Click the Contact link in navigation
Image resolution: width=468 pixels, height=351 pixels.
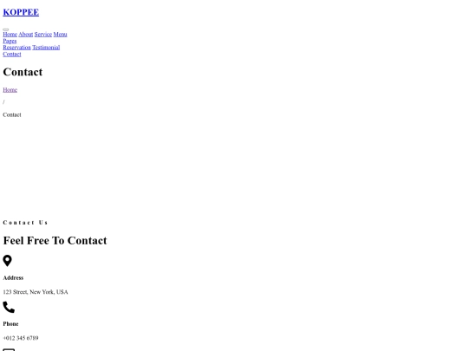tap(12, 55)
